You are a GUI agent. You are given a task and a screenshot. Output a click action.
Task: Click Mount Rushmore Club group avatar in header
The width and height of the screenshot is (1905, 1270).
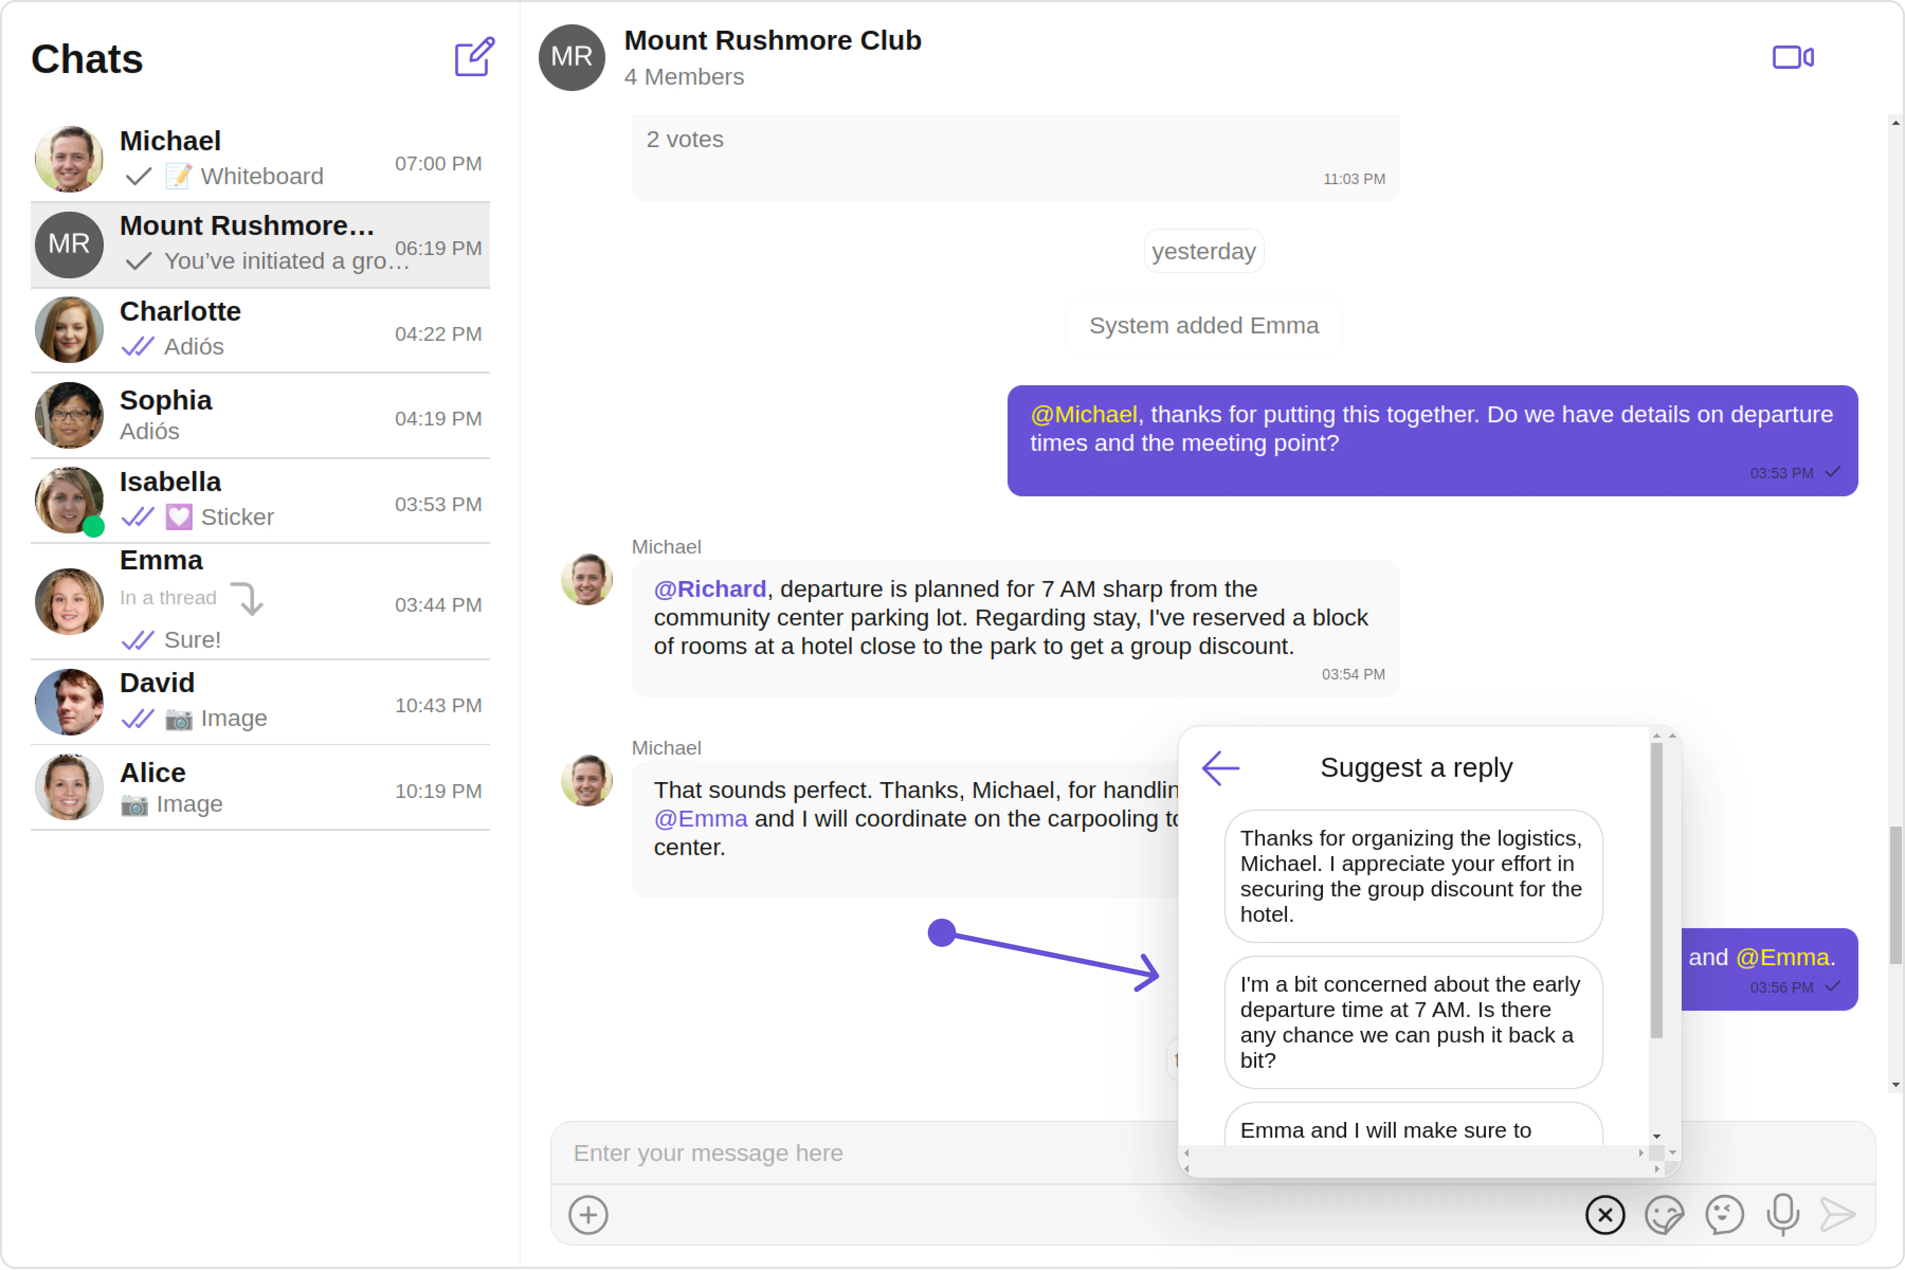pos(572,58)
